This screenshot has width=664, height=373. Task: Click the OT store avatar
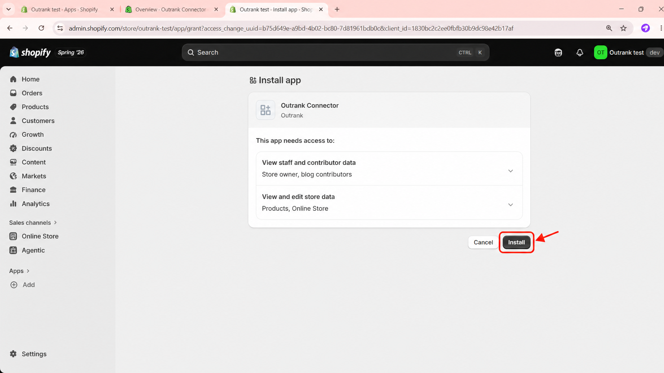600,52
